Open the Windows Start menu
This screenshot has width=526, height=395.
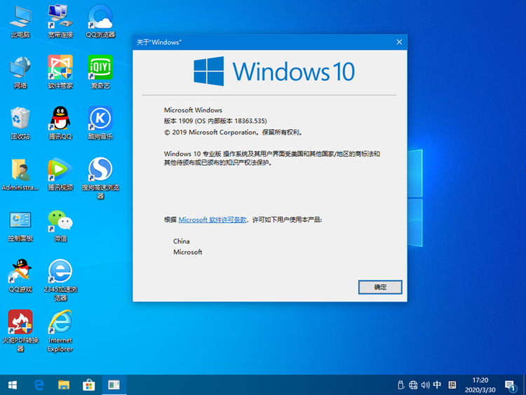tap(13, 384)
